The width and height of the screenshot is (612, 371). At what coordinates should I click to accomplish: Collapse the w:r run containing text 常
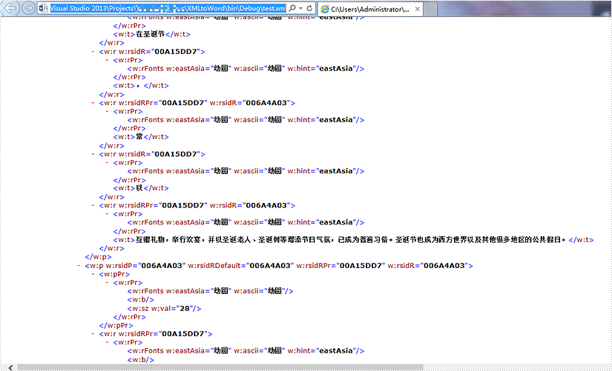(x=93, y=103)
